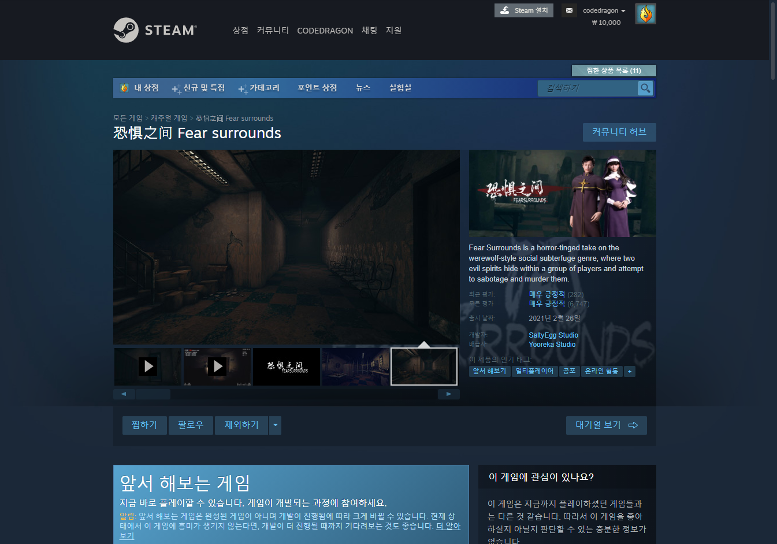Click the 팔로우 button
Viewport: 777px width, 544px height.
point(191,425)
